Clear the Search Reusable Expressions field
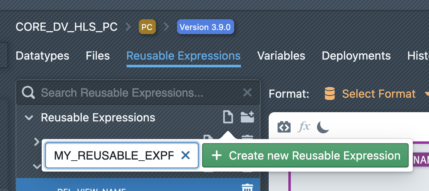 coord(247,93)
